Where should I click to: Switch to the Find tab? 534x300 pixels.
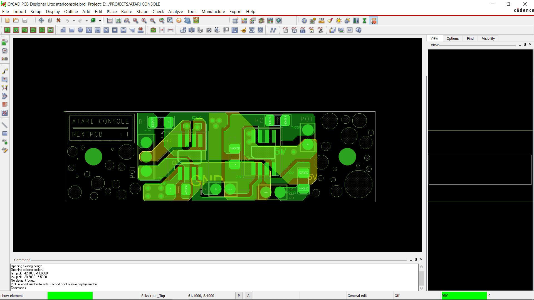coord(470,38)
